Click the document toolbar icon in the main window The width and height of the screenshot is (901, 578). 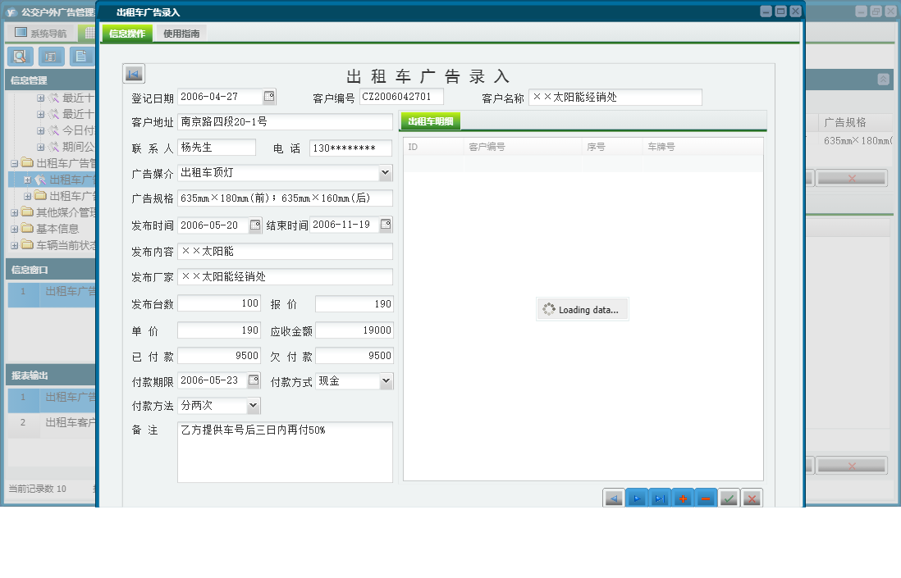pos(82,57)
